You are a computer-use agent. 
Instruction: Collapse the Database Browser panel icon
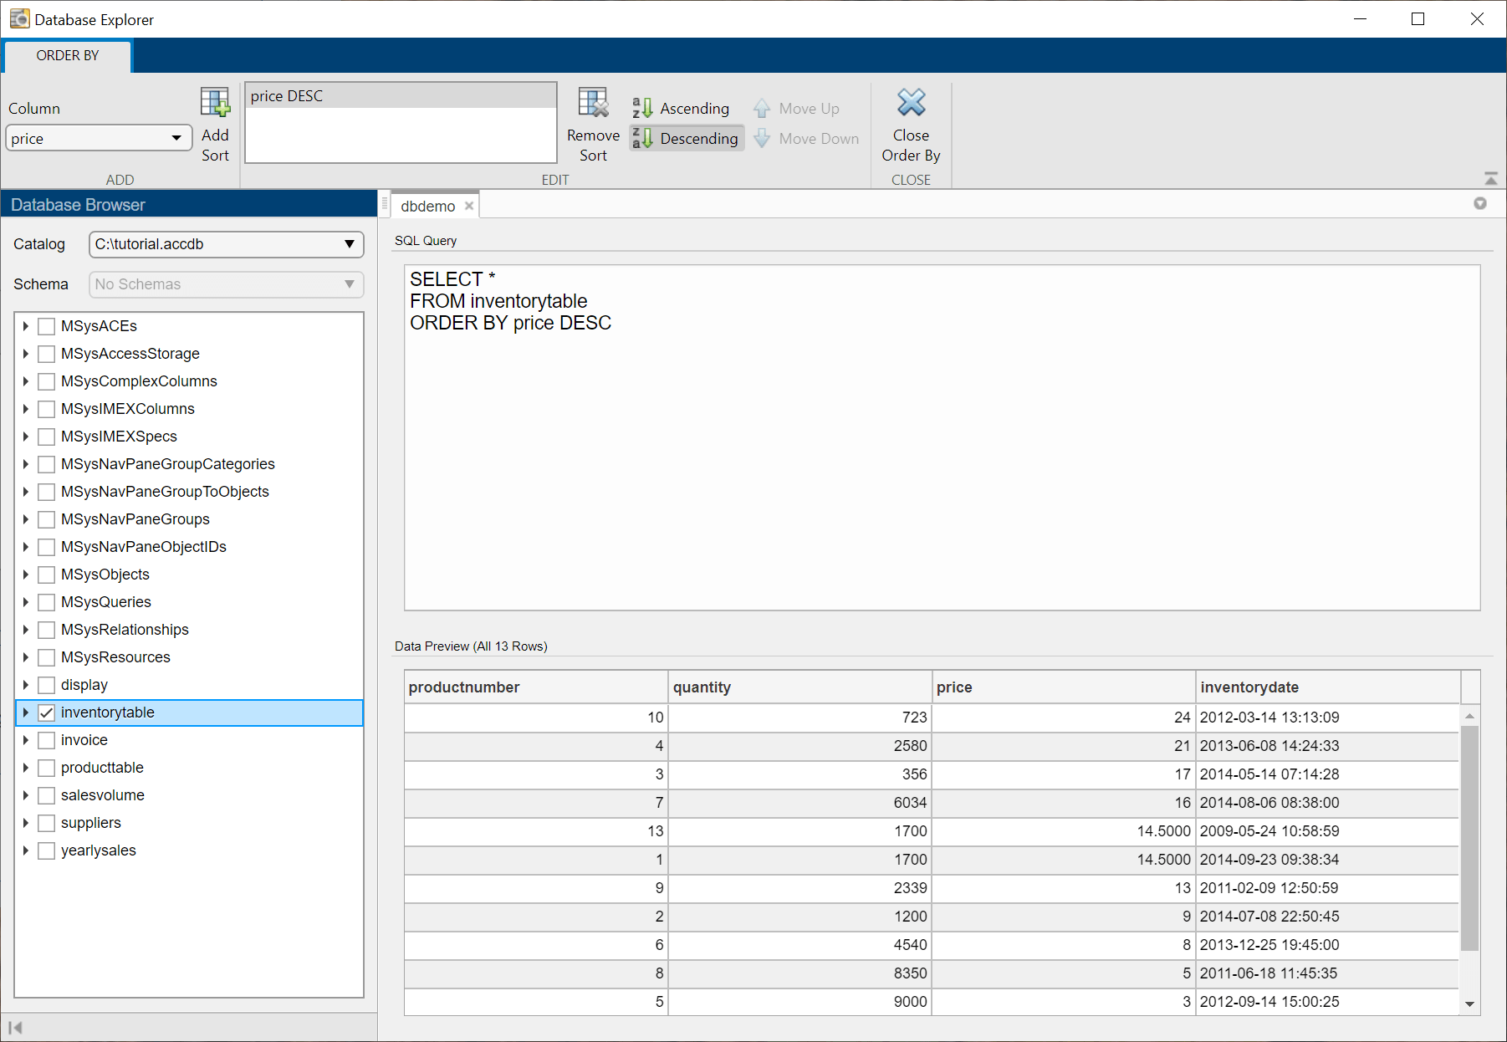pyautogui.click(x=15, y=1028)
